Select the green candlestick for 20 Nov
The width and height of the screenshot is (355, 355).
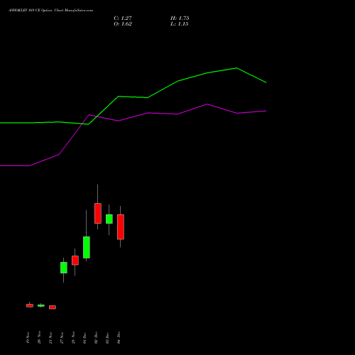41,305
